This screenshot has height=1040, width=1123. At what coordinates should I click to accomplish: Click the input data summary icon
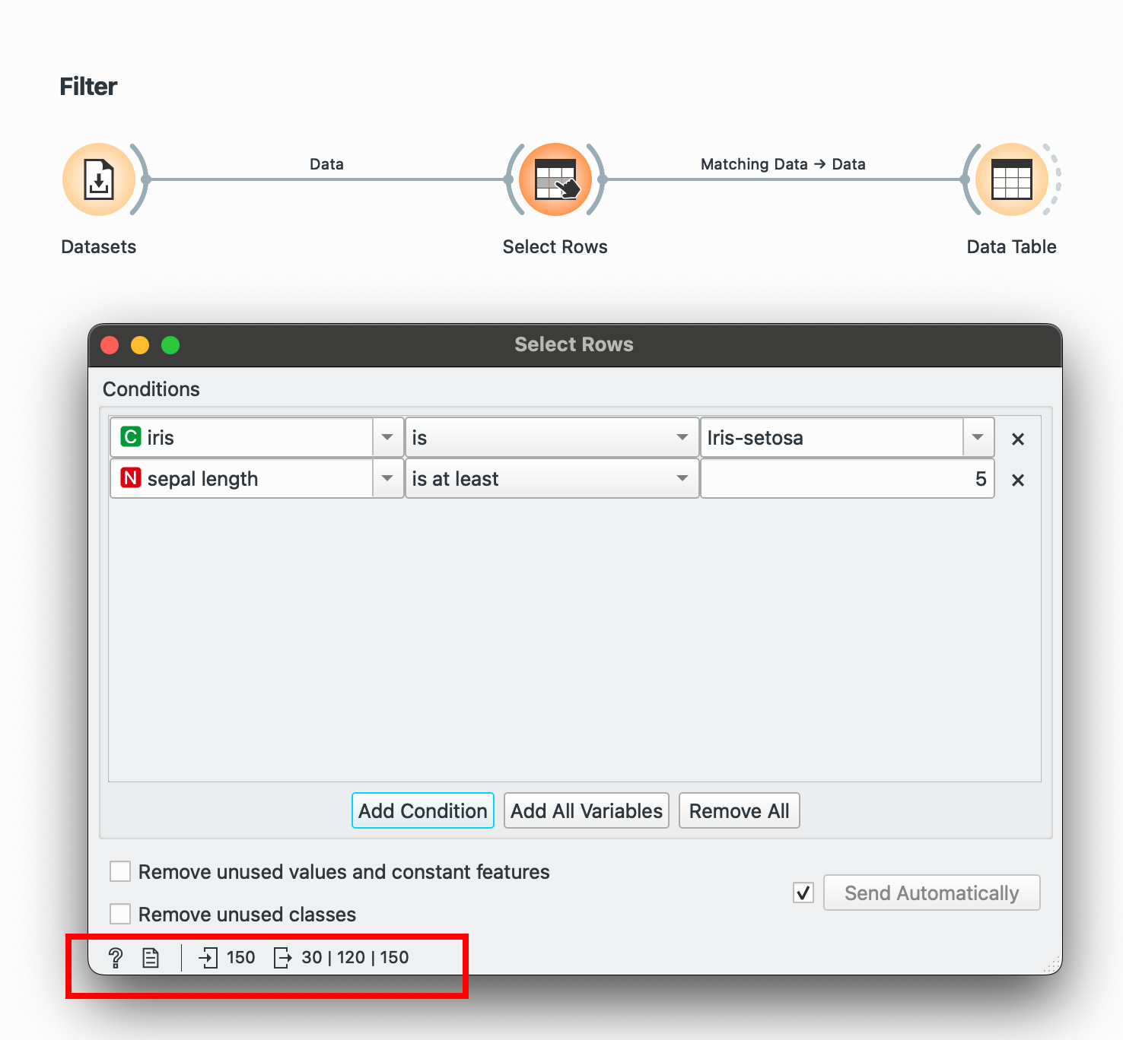pyautogui.click(x=208, y=958)
